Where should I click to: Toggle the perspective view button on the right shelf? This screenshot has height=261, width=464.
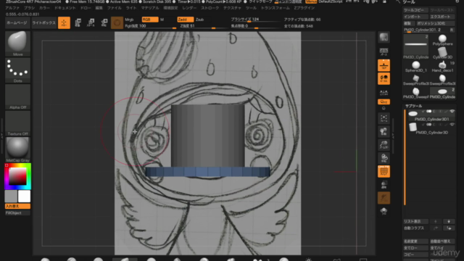coord(384,51)
